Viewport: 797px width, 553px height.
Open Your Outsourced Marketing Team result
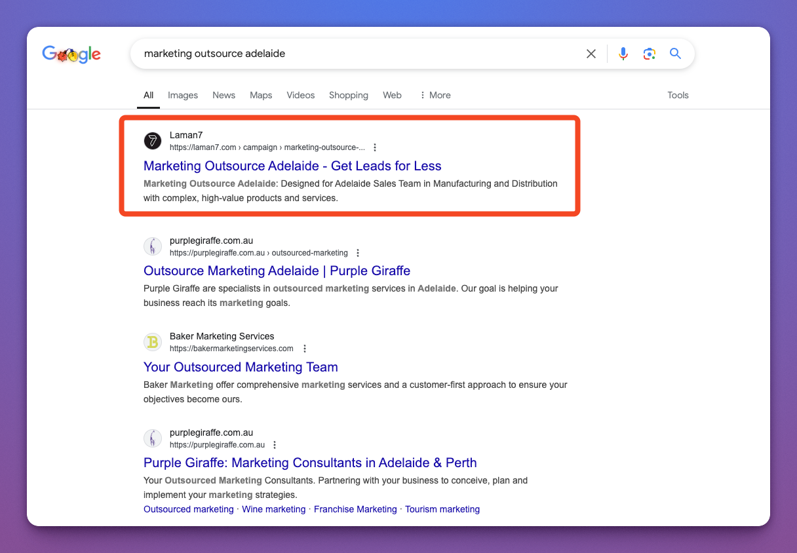point(241,367)
